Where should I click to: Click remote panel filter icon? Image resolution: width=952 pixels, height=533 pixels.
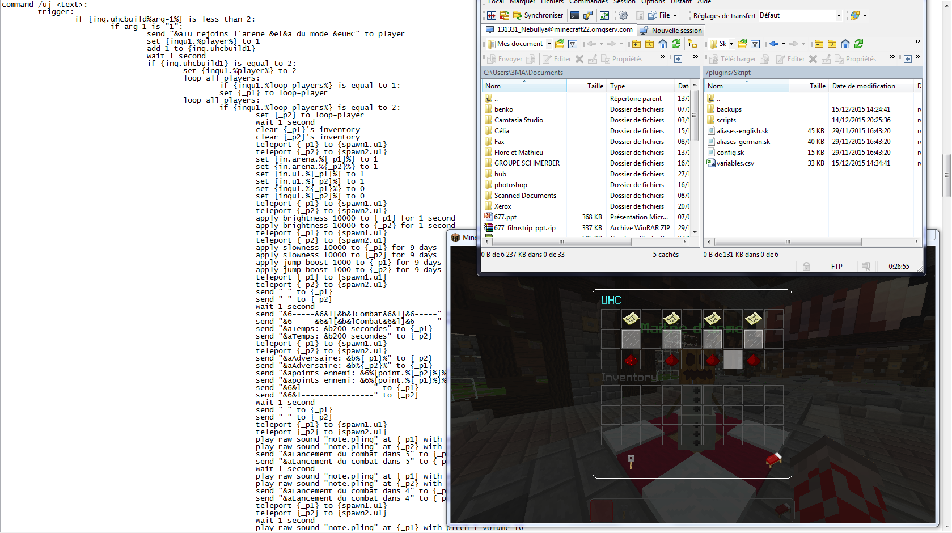click(x=755, y=44)
